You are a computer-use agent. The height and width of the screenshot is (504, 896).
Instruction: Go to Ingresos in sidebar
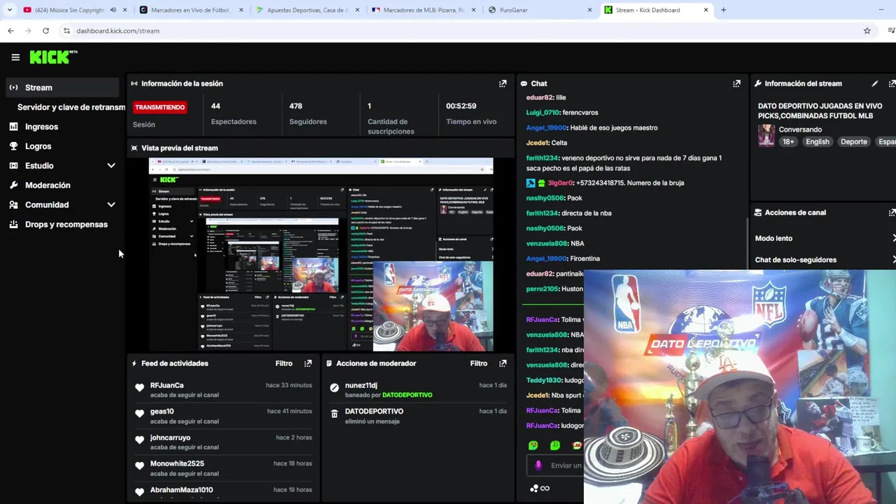[x=41, y=127]
